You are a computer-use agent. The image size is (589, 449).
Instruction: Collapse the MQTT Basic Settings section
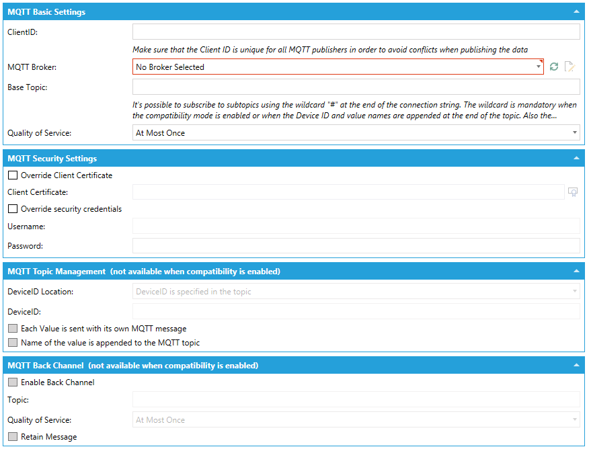tap(576, 12)
